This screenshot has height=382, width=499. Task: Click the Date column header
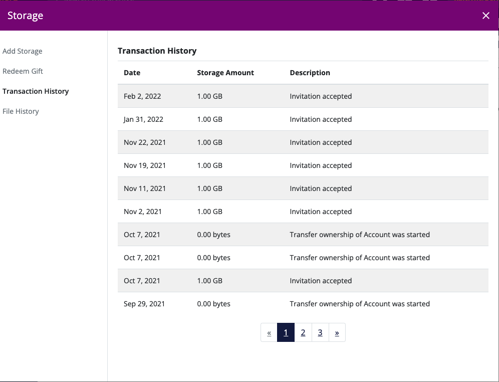click(x=132, y=73)
